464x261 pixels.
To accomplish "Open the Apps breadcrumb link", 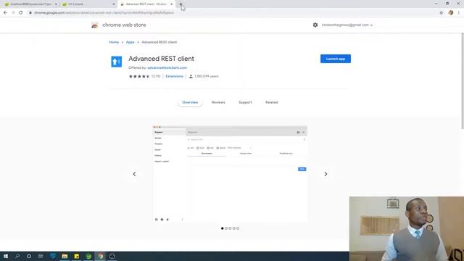I will coord(130,42).
